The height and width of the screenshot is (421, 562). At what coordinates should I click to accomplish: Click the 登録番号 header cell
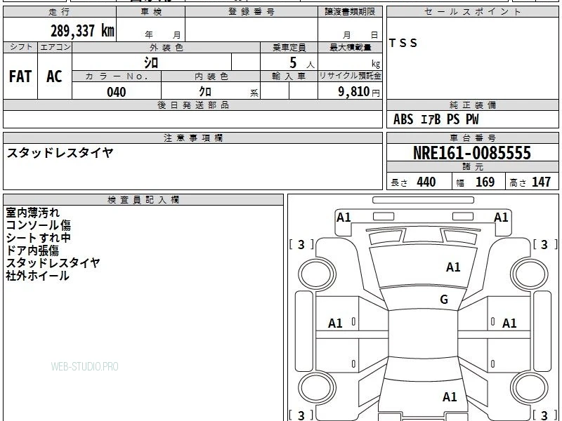[251, 12]
